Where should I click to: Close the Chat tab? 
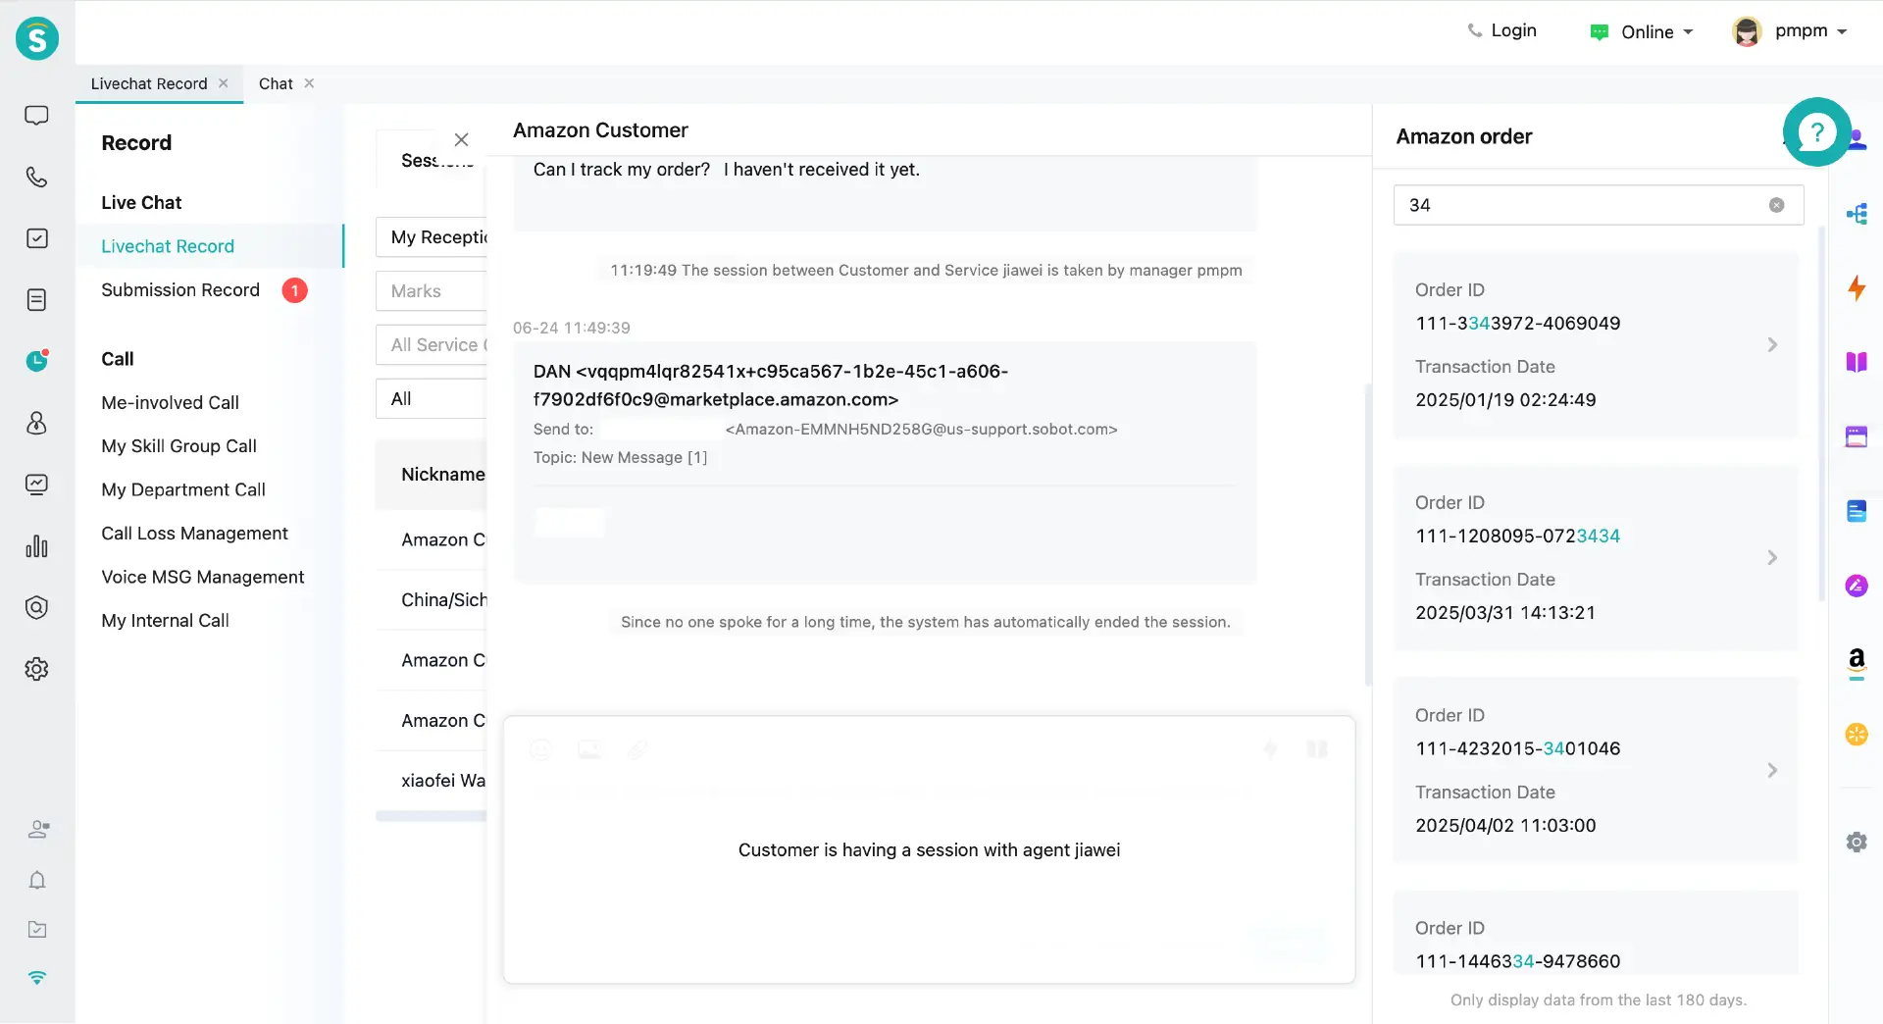click(x=309, y=83)
